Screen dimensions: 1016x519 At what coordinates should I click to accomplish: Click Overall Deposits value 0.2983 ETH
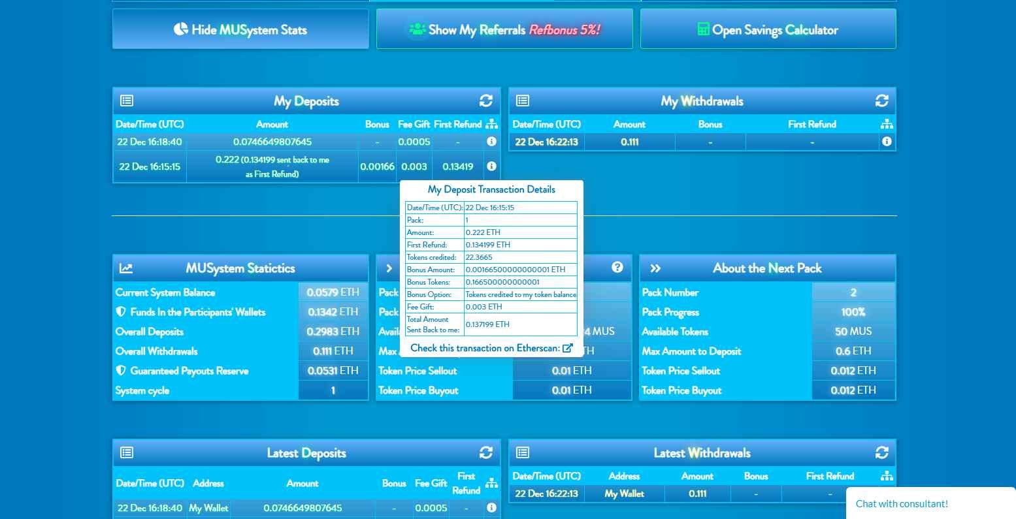333,332
